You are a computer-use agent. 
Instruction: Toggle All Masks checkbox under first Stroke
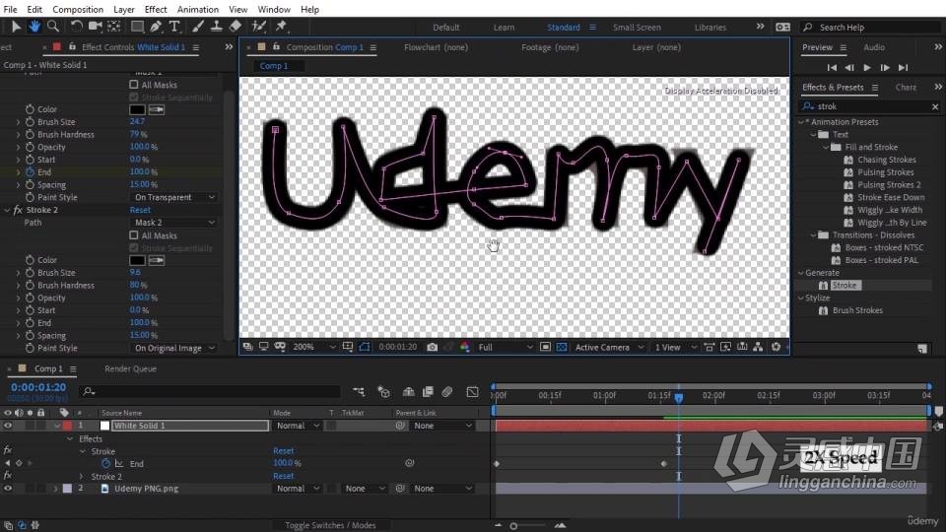(x=134, y=85)
